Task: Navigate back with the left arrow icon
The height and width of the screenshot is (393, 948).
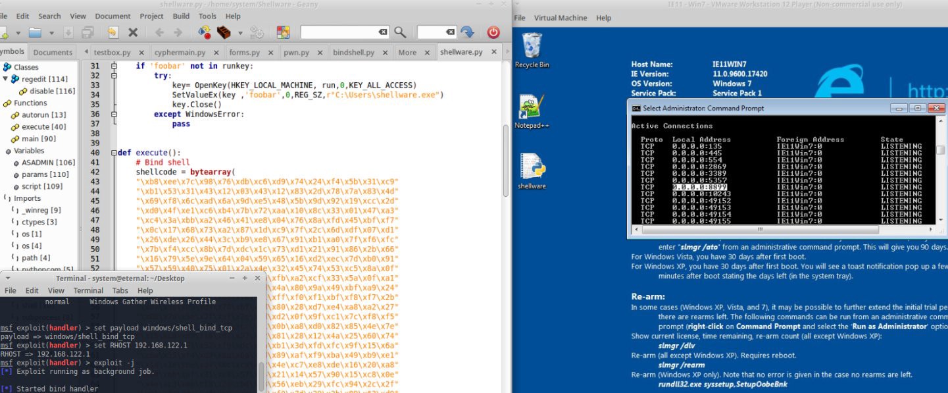Action: [x=159, y=32]
